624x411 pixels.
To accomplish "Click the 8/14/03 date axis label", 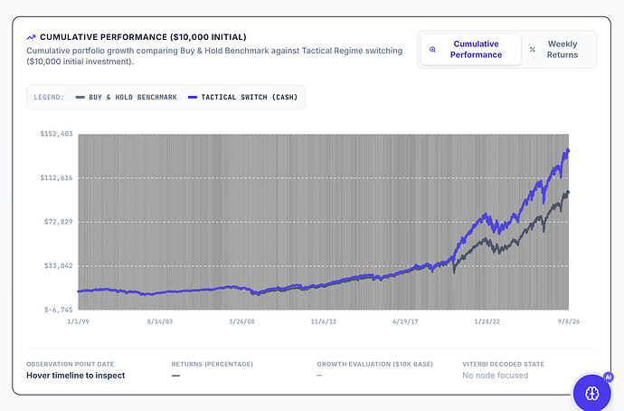I will click(x=160, y=321).
